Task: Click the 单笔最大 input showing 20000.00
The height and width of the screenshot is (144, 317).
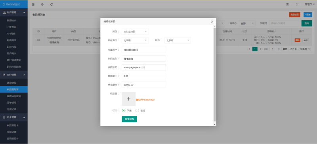Action: pyautogui.click(x=144, y=85)
